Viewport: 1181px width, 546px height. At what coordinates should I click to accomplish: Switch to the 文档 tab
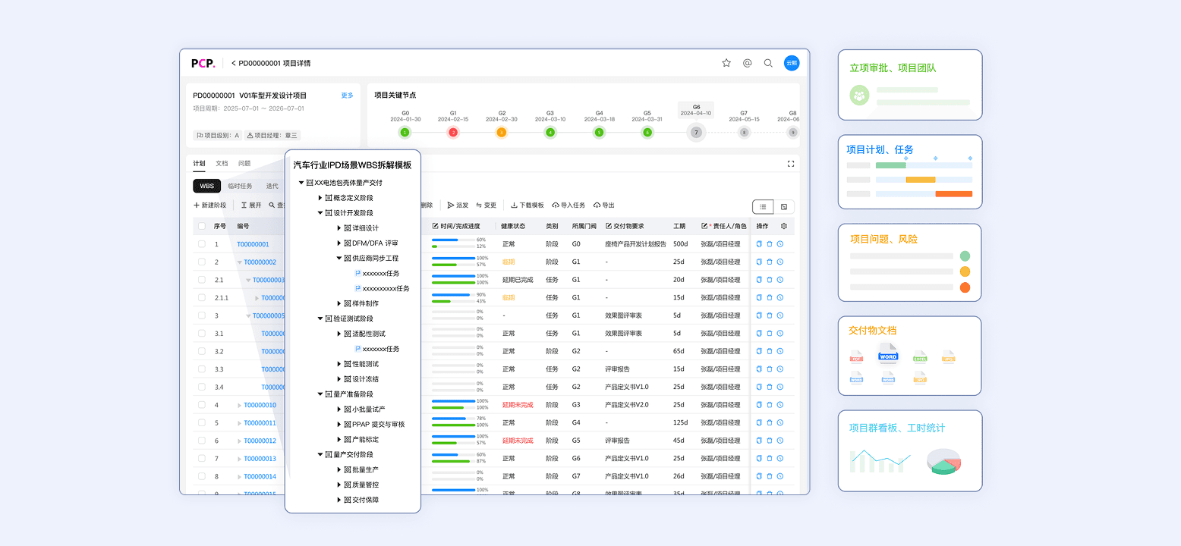[222, 162]
